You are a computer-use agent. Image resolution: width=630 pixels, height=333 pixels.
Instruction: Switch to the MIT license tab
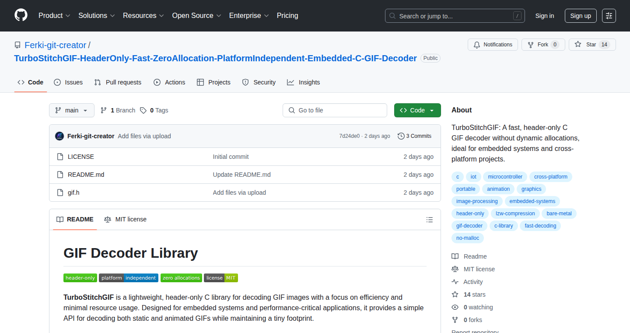[x=125, y=219]
